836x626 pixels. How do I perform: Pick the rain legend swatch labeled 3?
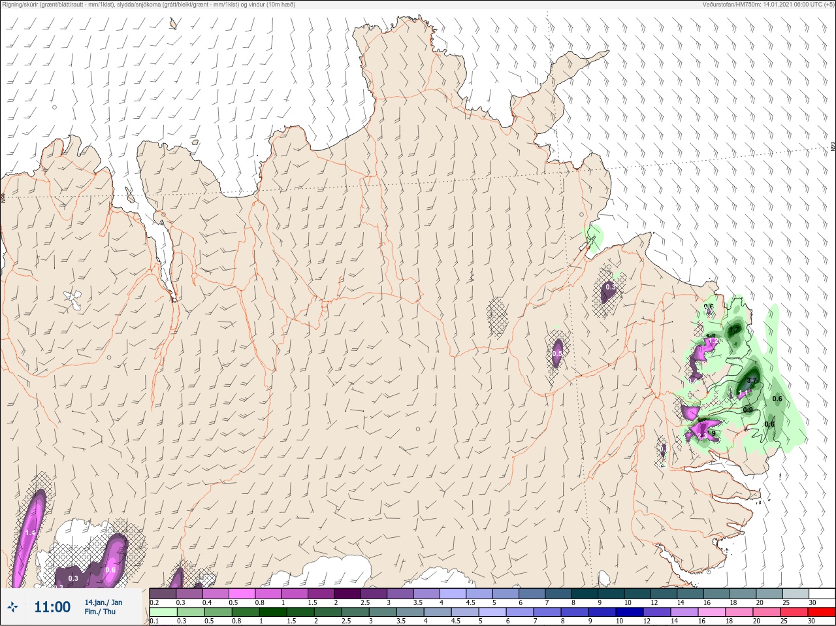[x=383, y=612]
